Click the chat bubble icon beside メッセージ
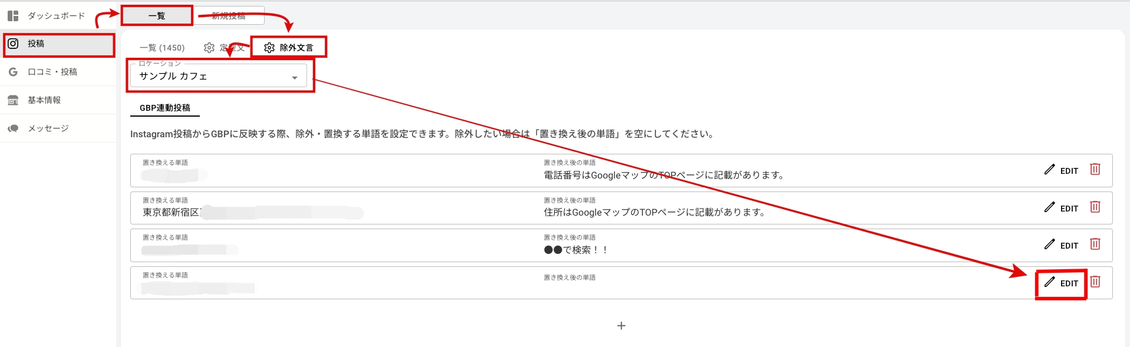The image size is (1130, 347). point(13,128)
